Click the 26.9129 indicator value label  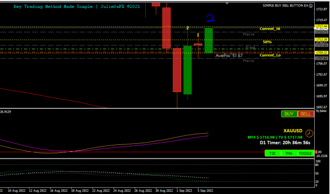point(5,112)
